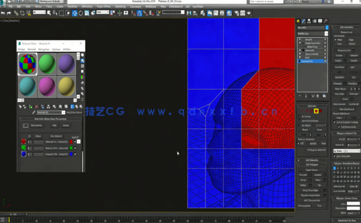The image size is (361, 223).
Task: Open the Animation menu in main menu bar
Action: (x=87, y=7)
